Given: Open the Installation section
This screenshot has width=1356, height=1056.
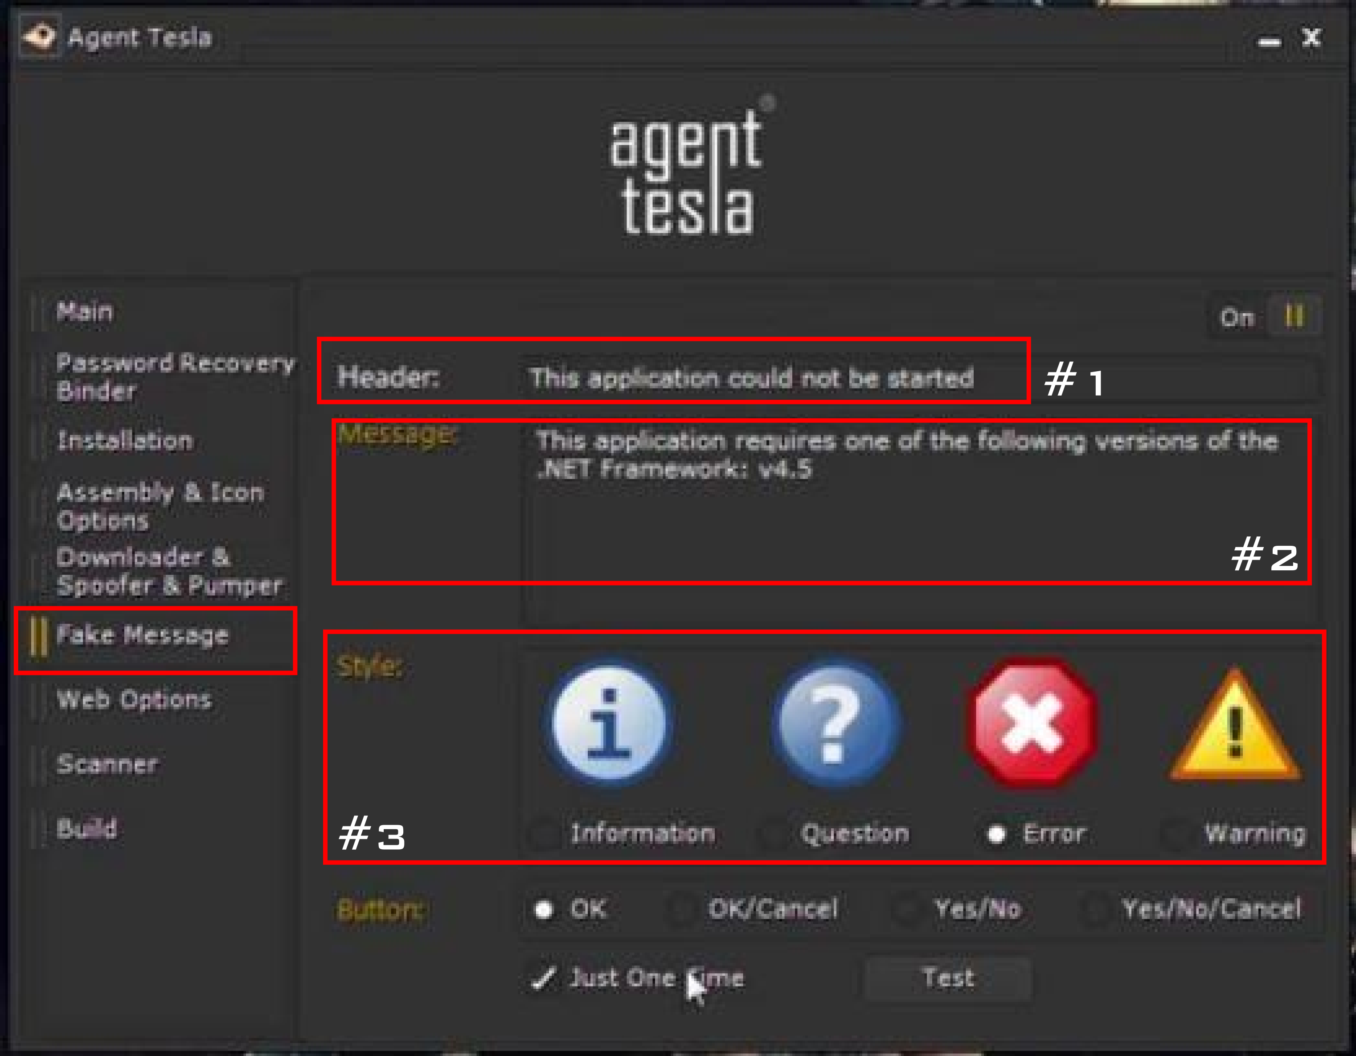Looking at the screenshot, I should 125,441.
